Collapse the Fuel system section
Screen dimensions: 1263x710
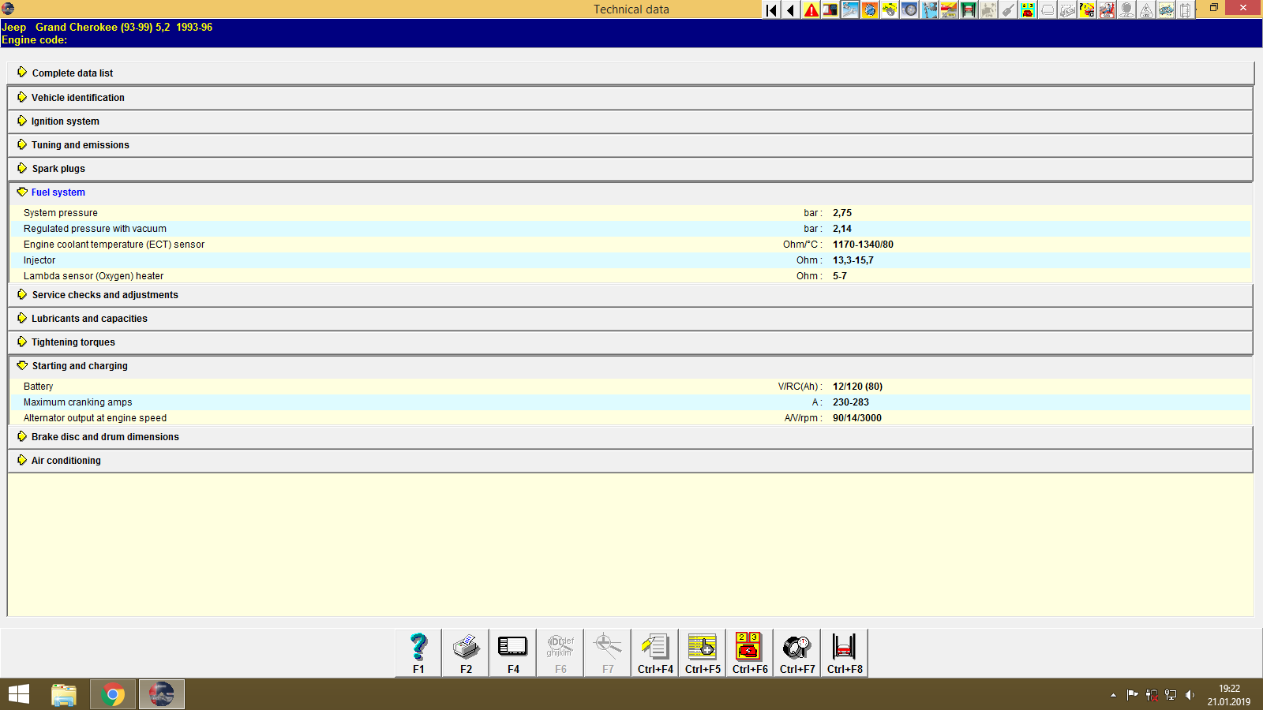pyautogui.click(x=58, y=192)
